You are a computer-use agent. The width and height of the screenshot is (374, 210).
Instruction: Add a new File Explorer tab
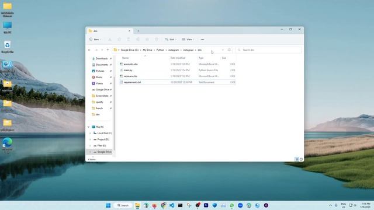tap(138, 31)
